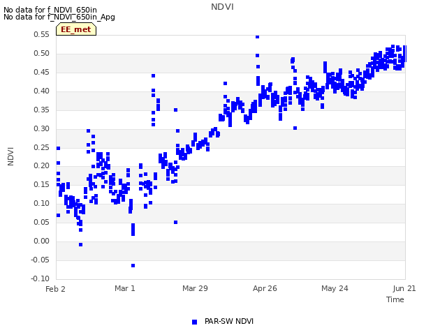Click the -0.10 y-axis tick label
Screen dimensions: 447x335
(x=40, y=278)
